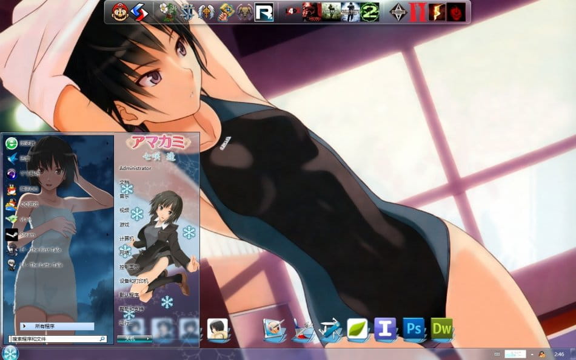Open Adobe Photoshop from the bottom dock
Screen dimensions: 576x360
[414, 329]
